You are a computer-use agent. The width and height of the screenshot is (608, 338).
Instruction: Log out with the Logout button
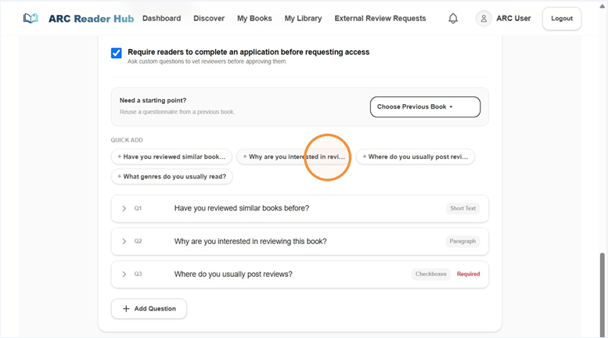click(562, 18)
